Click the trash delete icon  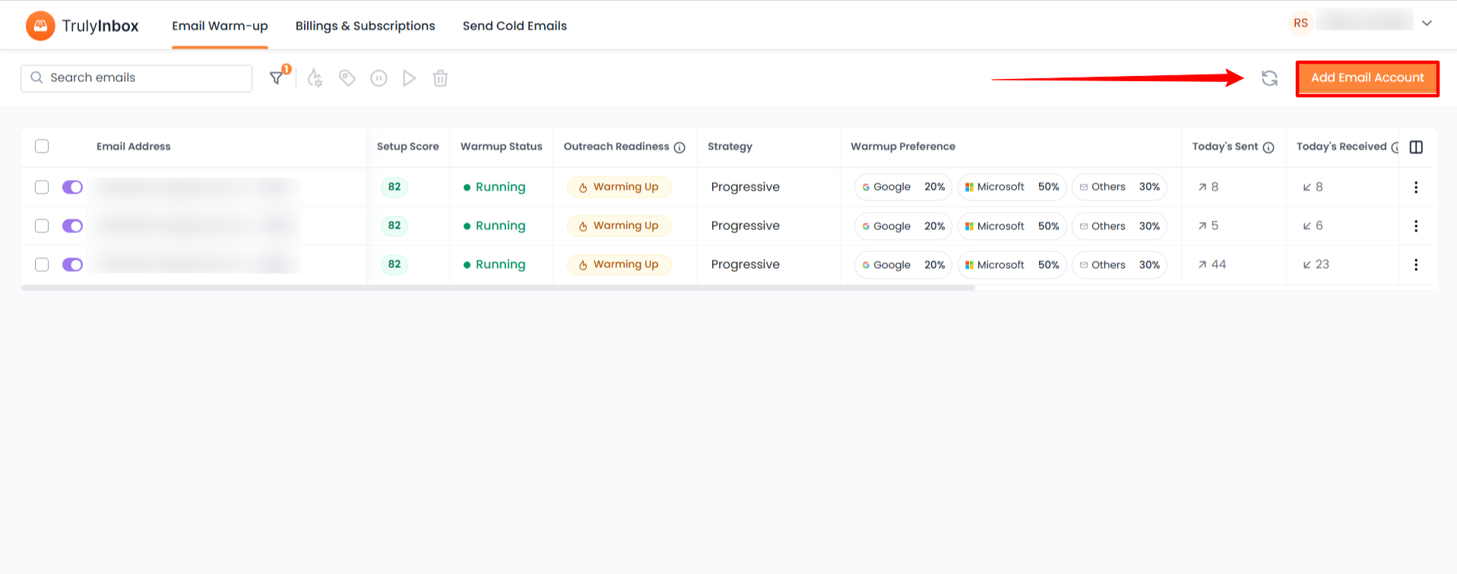tap(440, 78)
